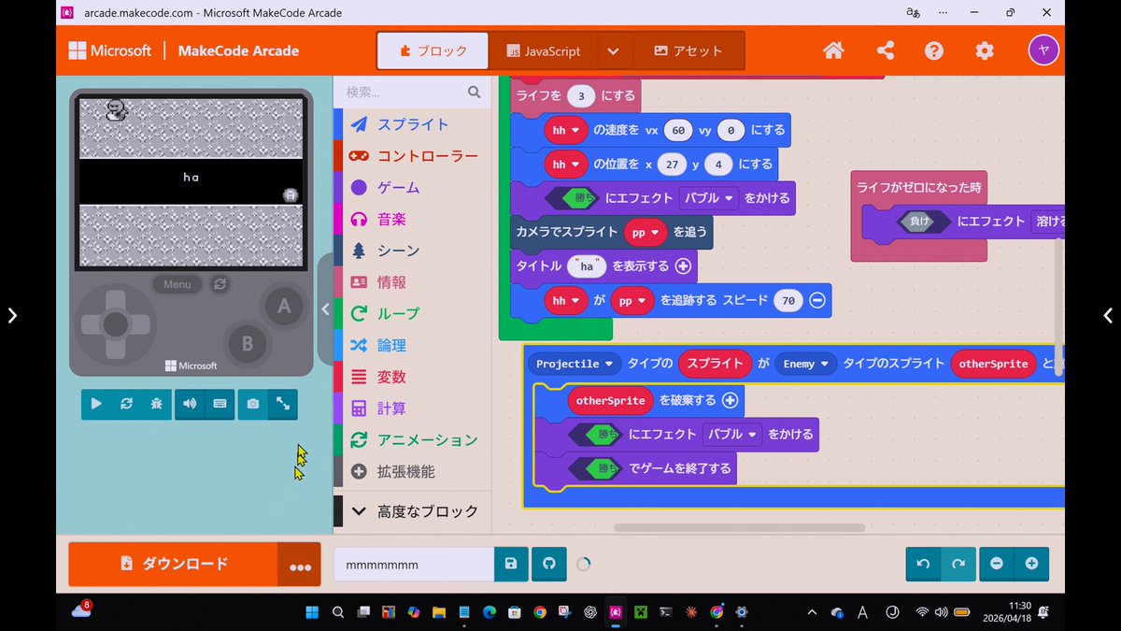This screenshot has height=631, width=1121.
Task: Save the project with floppy icon
Action: point(511,565)
